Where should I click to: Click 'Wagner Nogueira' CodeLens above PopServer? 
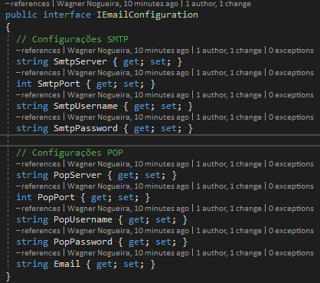128,164
